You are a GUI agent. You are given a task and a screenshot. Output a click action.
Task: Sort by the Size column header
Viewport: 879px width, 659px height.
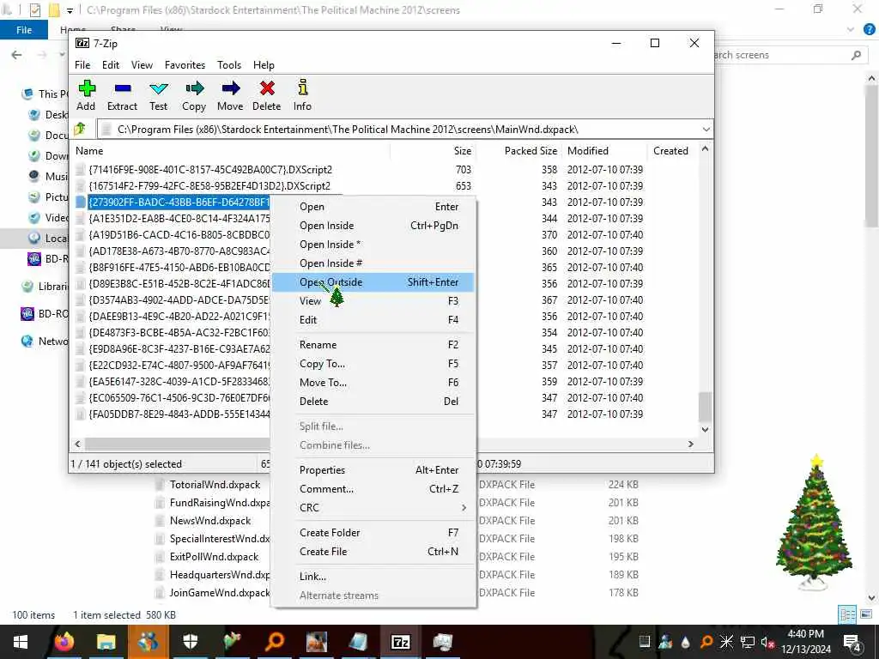point(433,151)
